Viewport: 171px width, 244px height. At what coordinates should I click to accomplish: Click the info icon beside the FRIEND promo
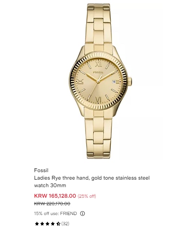pos(82,213)
